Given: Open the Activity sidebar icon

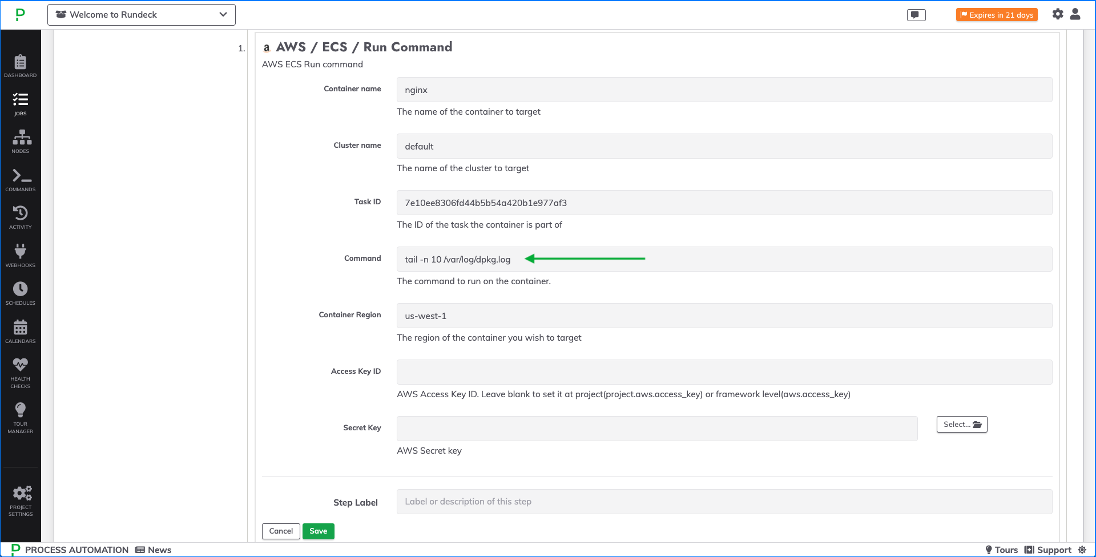Looking at the screenshot, I should tap(21, 217).
